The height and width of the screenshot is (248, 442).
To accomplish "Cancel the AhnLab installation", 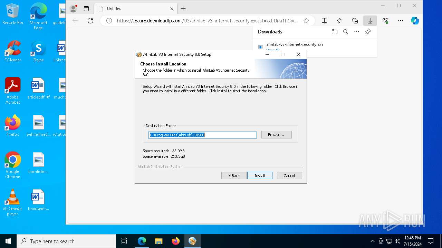I will pyautogui.click(x=289, y=176).
